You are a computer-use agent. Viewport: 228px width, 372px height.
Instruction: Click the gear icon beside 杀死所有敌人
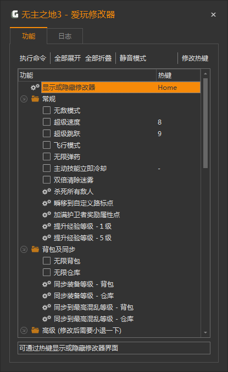click(47, 191)
